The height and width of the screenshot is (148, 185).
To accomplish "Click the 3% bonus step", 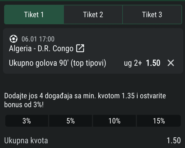I will 27,121.
